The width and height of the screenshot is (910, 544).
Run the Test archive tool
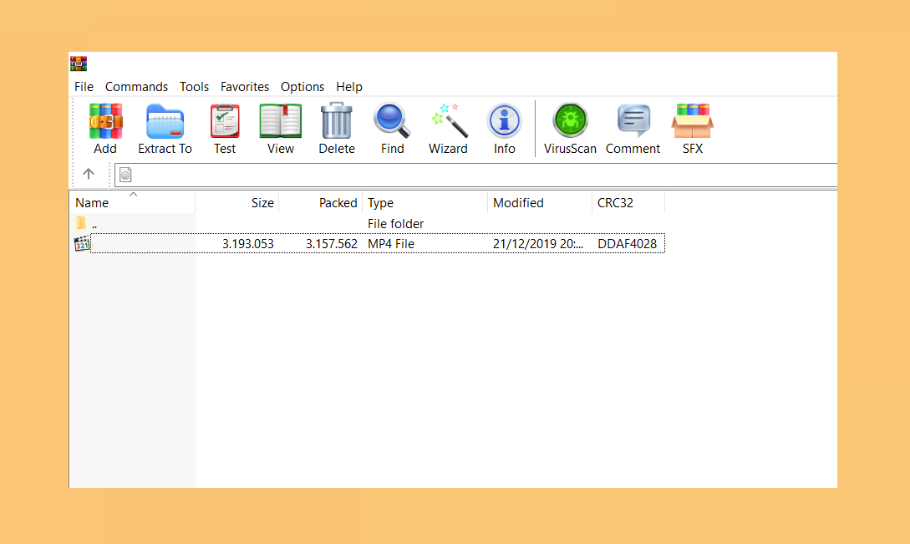(225, 121)
